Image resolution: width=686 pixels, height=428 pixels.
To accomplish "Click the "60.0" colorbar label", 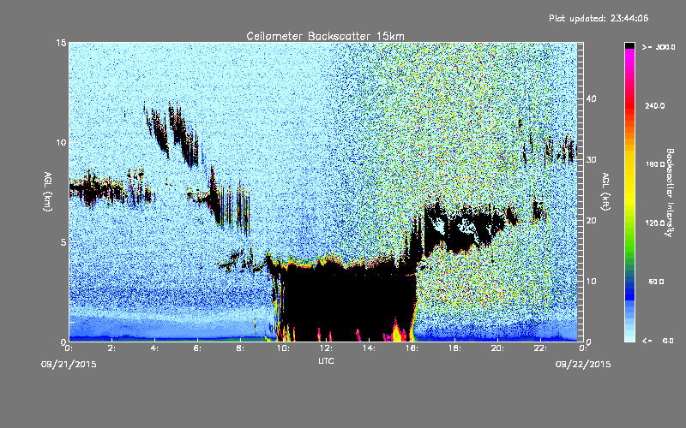I will point(656,282).
